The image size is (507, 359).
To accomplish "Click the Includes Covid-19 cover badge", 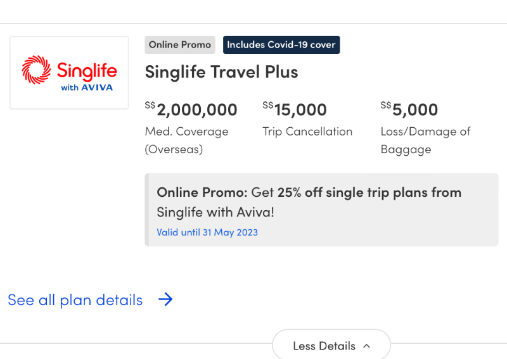I will click(281, 45).
